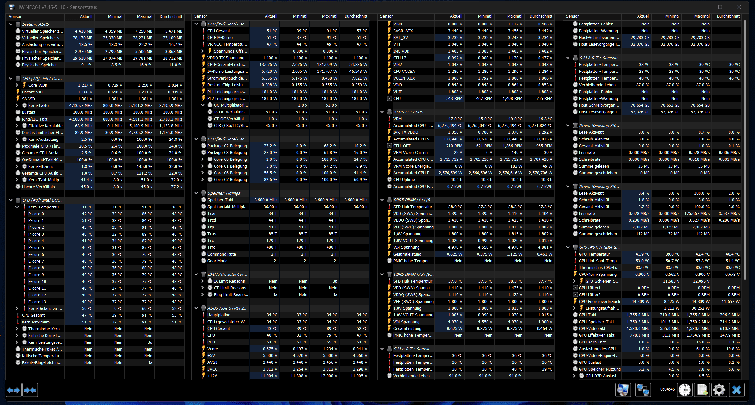Click the rightmost Durchschnitt column header
The width and height of the screenshot is (755, 405).
tap(728, 16)
